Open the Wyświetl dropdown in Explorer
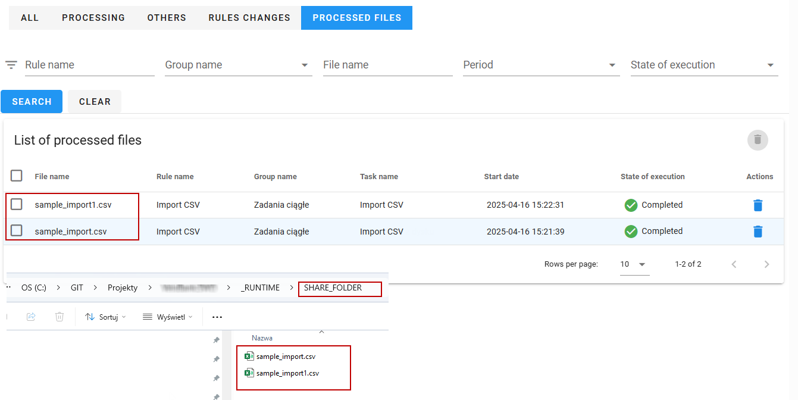Screen dimensions: 798x400 168,317
